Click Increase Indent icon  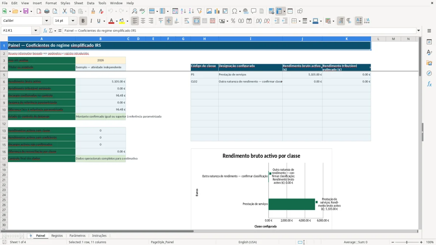coord(277,21)
